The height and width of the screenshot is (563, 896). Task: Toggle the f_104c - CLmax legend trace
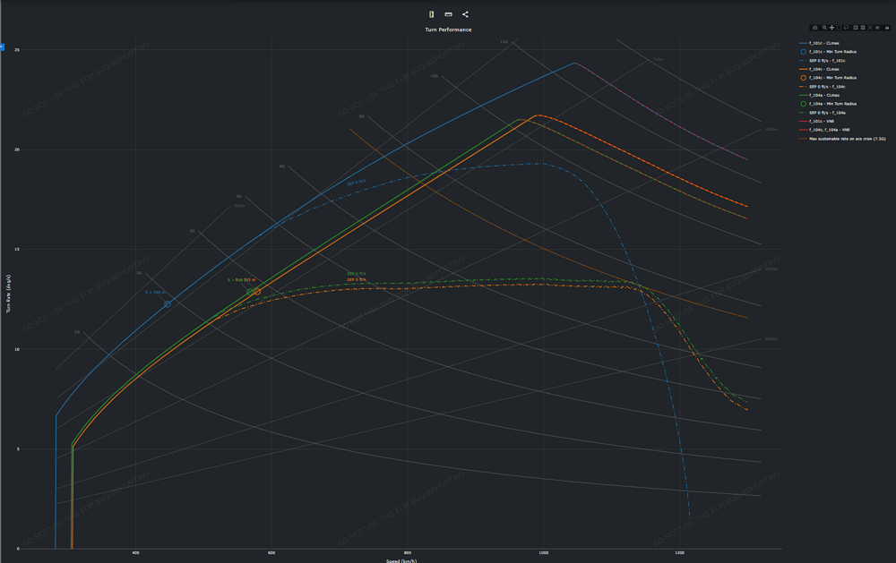tap(820, 69)
